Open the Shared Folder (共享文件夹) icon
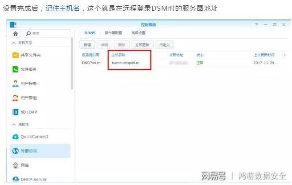Image resolution: width=292 pixels, height=185 pixels. [15, 55]
